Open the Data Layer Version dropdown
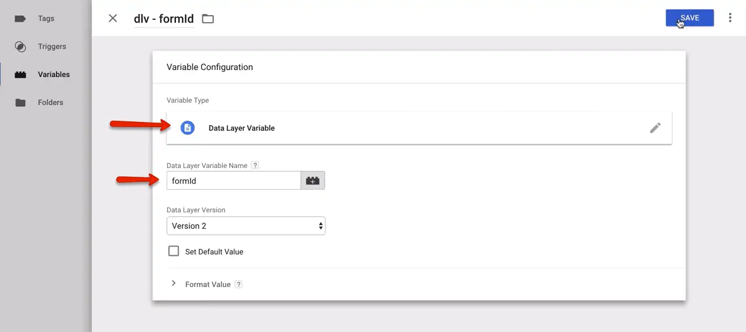The width and height of the screenshot is (746, 332). point(246,226)
